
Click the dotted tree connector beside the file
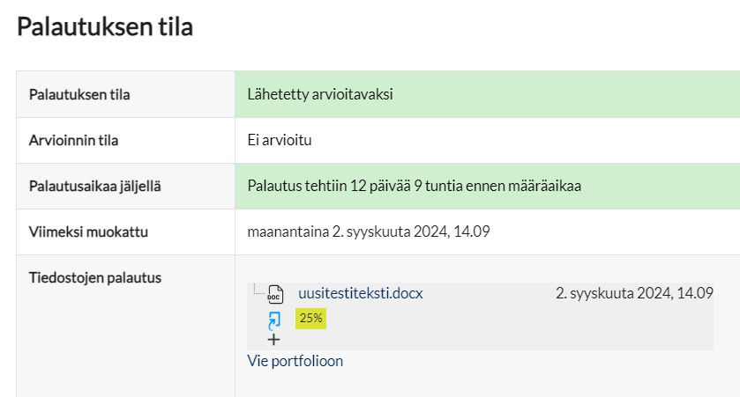(257, 289)
